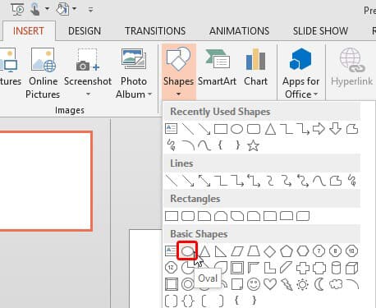Select Oval in Basic Shapes

coord(187,251)
